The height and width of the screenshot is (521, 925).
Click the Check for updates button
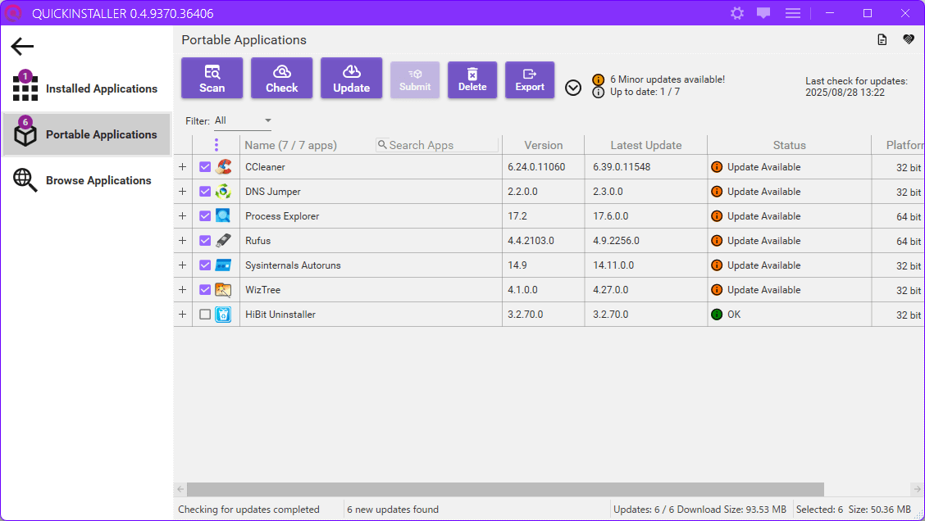click(281, 78)
